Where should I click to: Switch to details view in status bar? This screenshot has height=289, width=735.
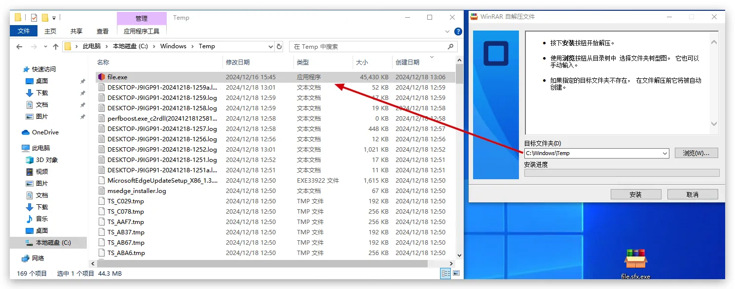[x=446, y=273]
